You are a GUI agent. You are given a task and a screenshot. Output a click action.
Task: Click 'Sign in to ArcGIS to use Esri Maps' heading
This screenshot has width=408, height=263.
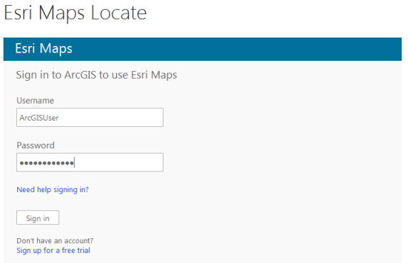click(x=97, y=75)
